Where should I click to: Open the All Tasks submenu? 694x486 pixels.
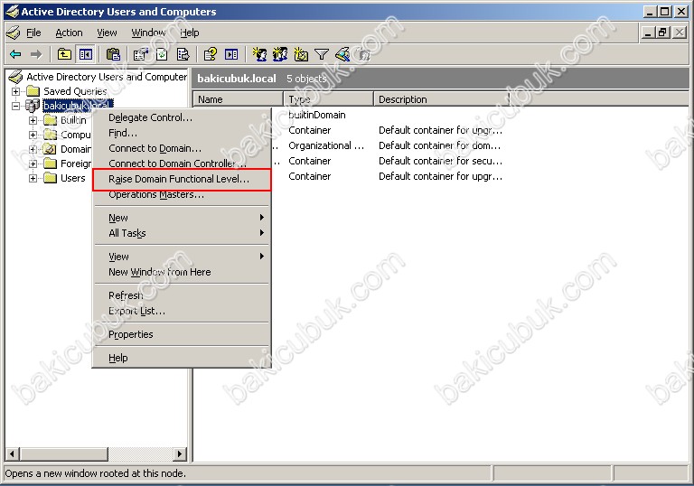pos(182,233)
